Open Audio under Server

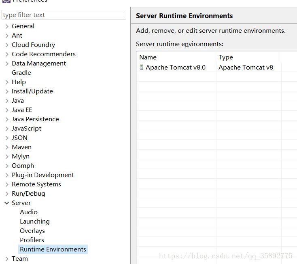click(29, 212)
